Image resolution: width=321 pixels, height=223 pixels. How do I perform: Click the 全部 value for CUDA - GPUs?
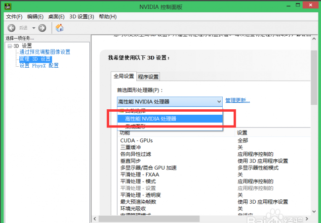click(243, 140)
